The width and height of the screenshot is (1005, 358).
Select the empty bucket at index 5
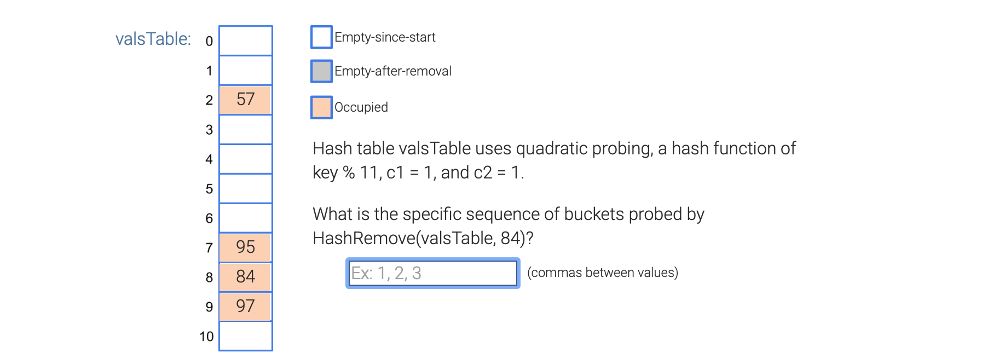tap(245, 188)
